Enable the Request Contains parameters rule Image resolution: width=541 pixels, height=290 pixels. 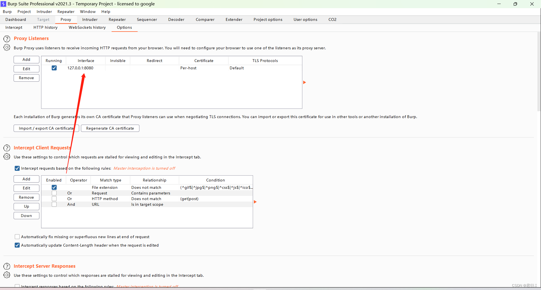tap(54, 193)
